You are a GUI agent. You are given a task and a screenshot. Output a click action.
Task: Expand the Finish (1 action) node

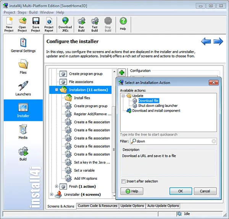tap(56, 187)
